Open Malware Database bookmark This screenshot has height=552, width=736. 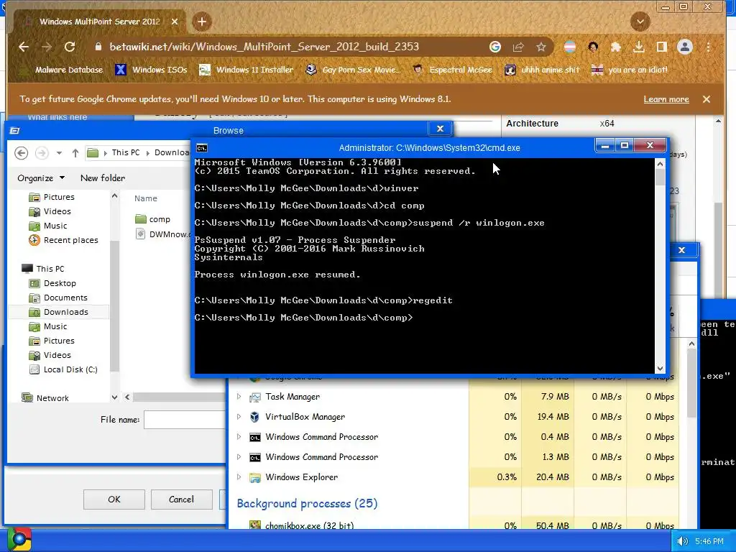(63, 70)
